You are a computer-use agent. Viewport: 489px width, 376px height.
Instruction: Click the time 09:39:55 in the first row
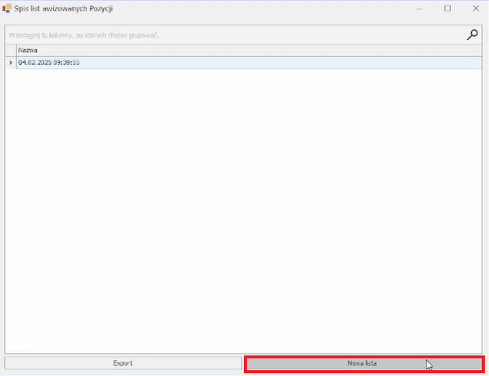(66, 63)
